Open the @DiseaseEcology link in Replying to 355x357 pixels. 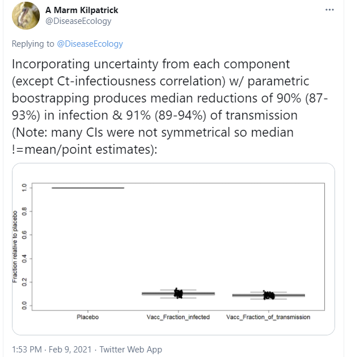pyautogui.click(x=90, y=44)
